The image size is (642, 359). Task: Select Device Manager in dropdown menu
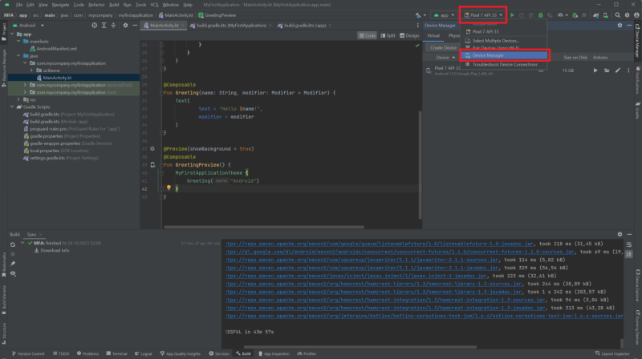504,55
